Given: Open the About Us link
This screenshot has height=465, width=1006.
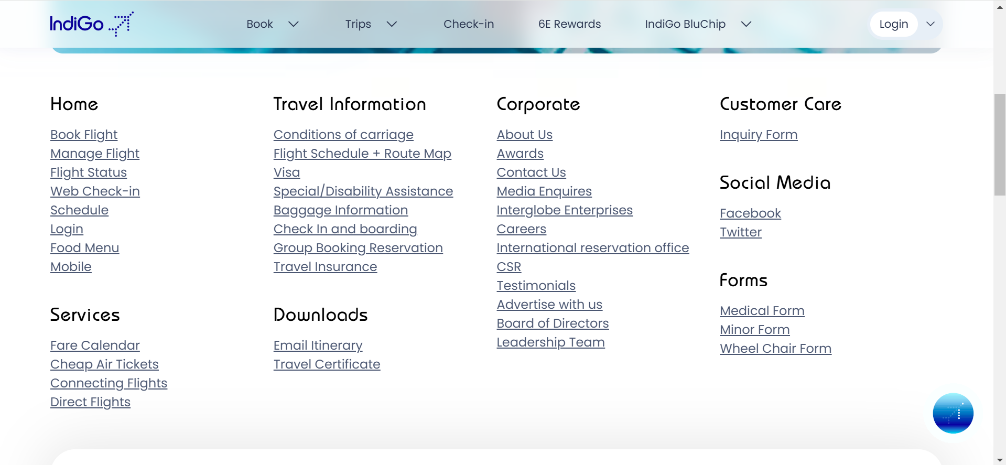Looking at the screenshot, I should [525, 135].
